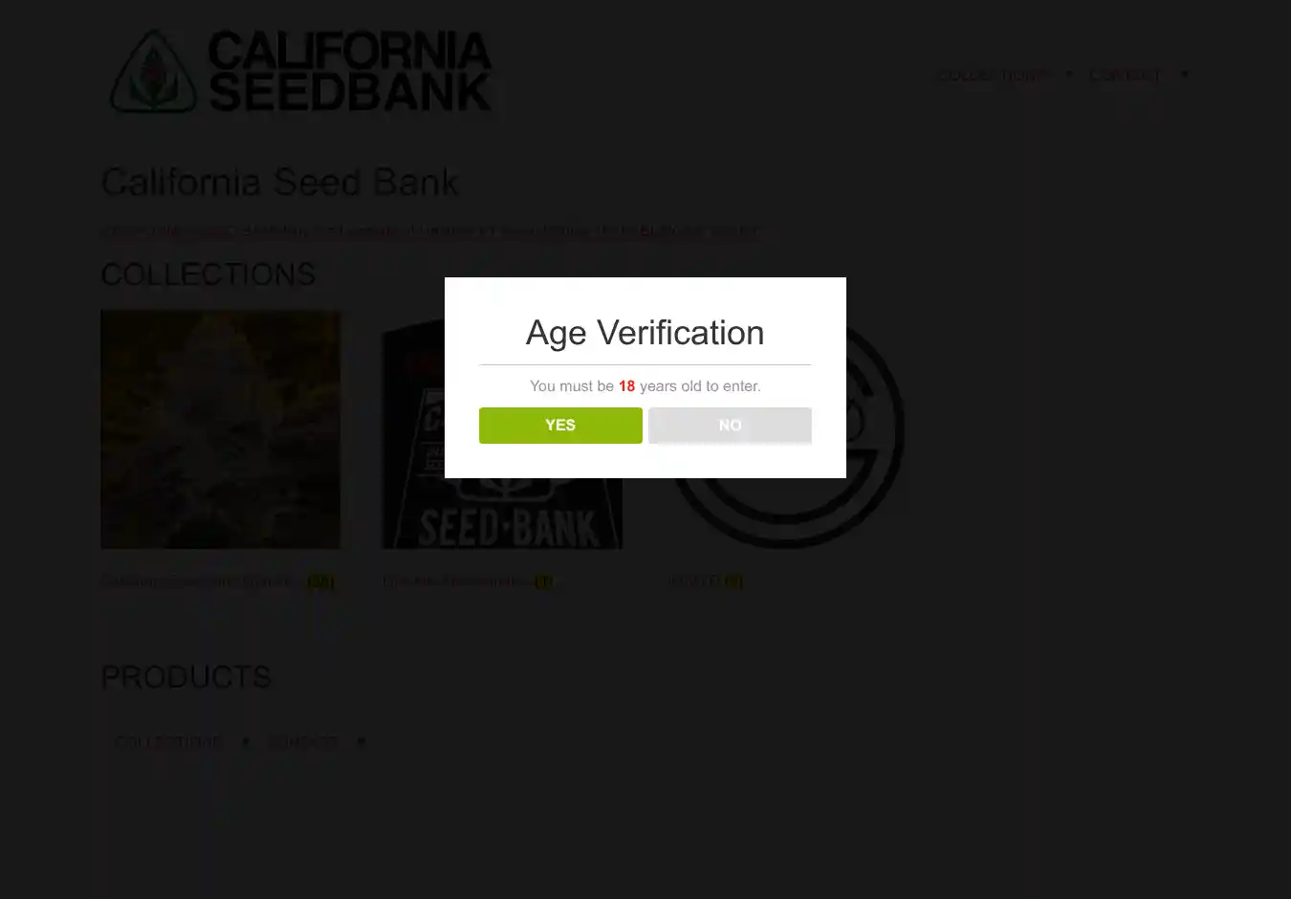Click the underlined description text link

pyautogui.click(x=430, y=230)
